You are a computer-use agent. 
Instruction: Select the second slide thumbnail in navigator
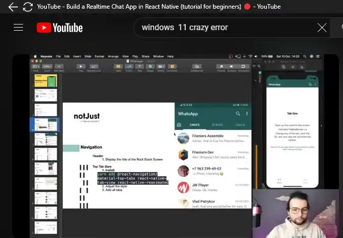46,95
